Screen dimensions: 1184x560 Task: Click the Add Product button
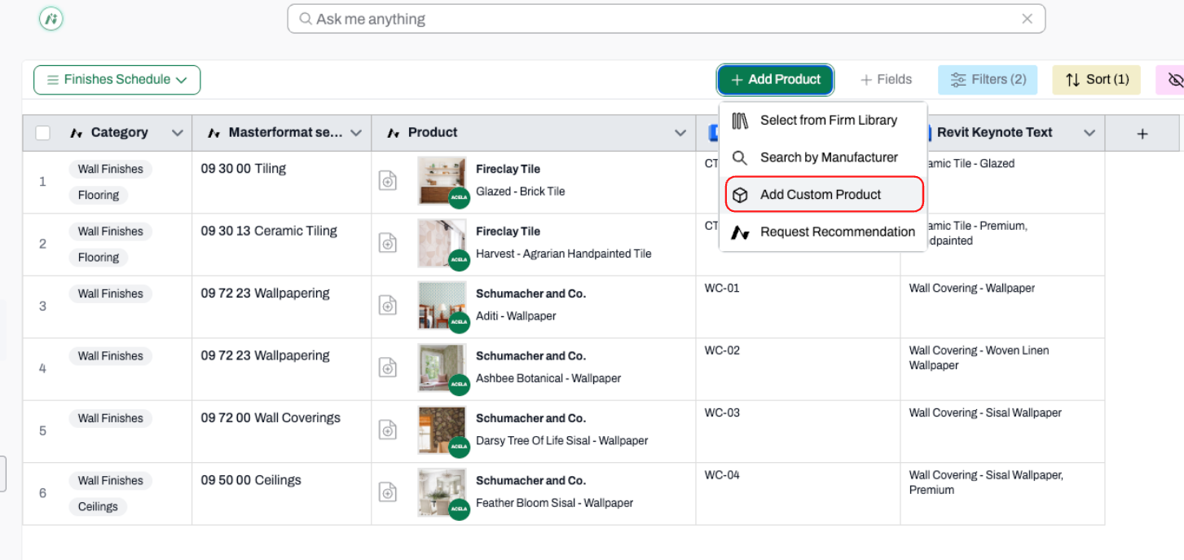coord(775,79)
